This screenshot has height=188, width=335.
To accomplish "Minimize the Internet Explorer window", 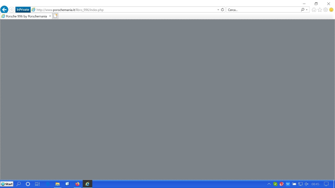I will tap(304, 4).
